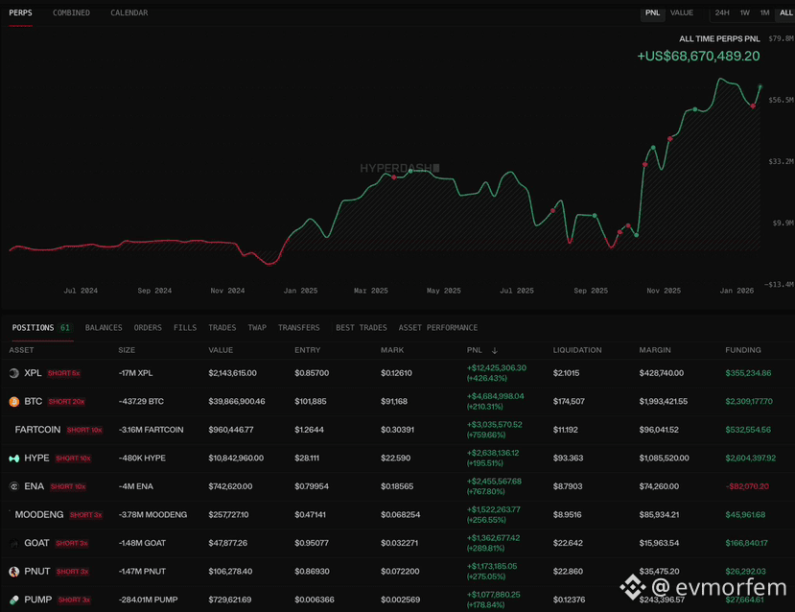Click FARTCOIN entry price $1.2644
The height and width of the screenshot is (612, 795).
tap(309, 430)
